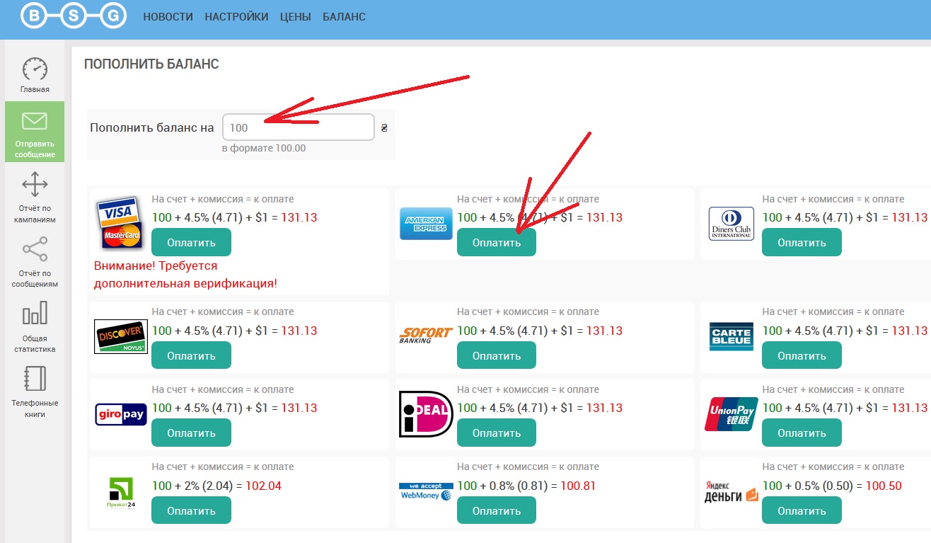Open Отчёт по кампаниям sidebar icon
This screenshot has height=543, width=931.
coord(35,184)
